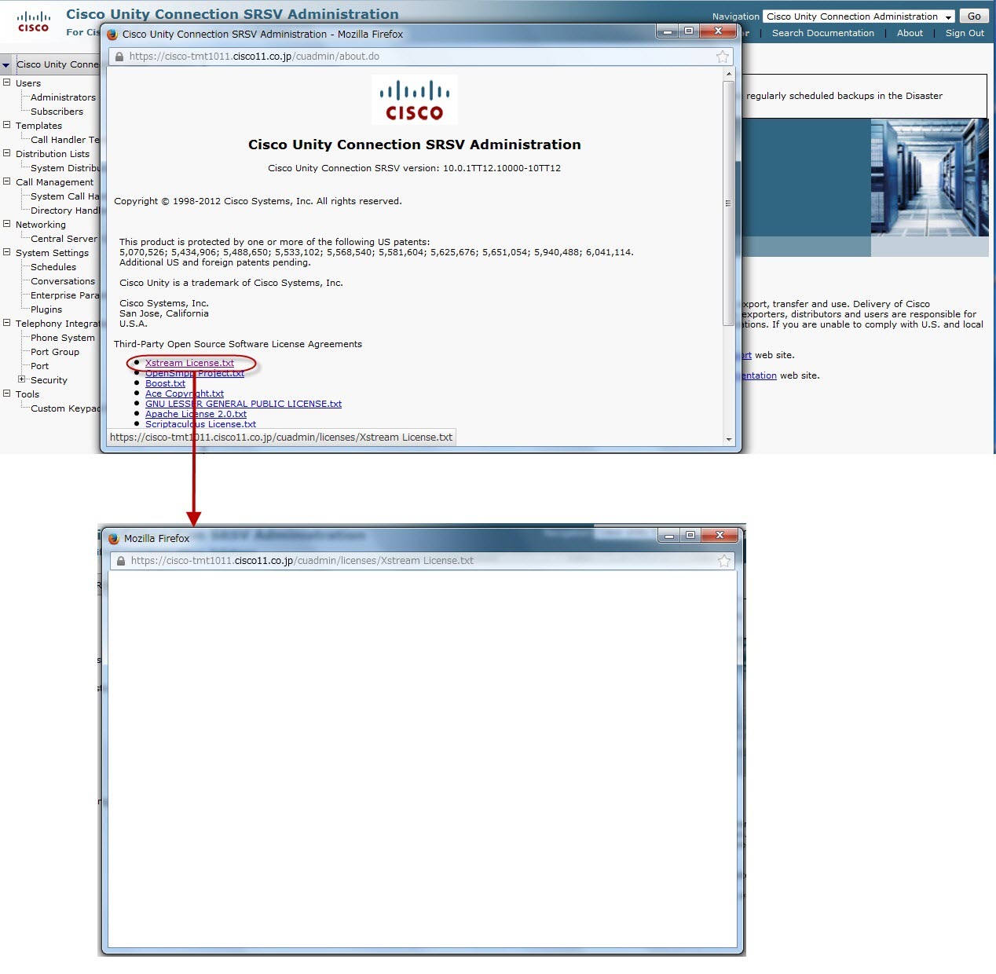This screenshot has height=974, width=996.
Task: Click the bookmark star in the license window address bar
Action: [723, 561]
